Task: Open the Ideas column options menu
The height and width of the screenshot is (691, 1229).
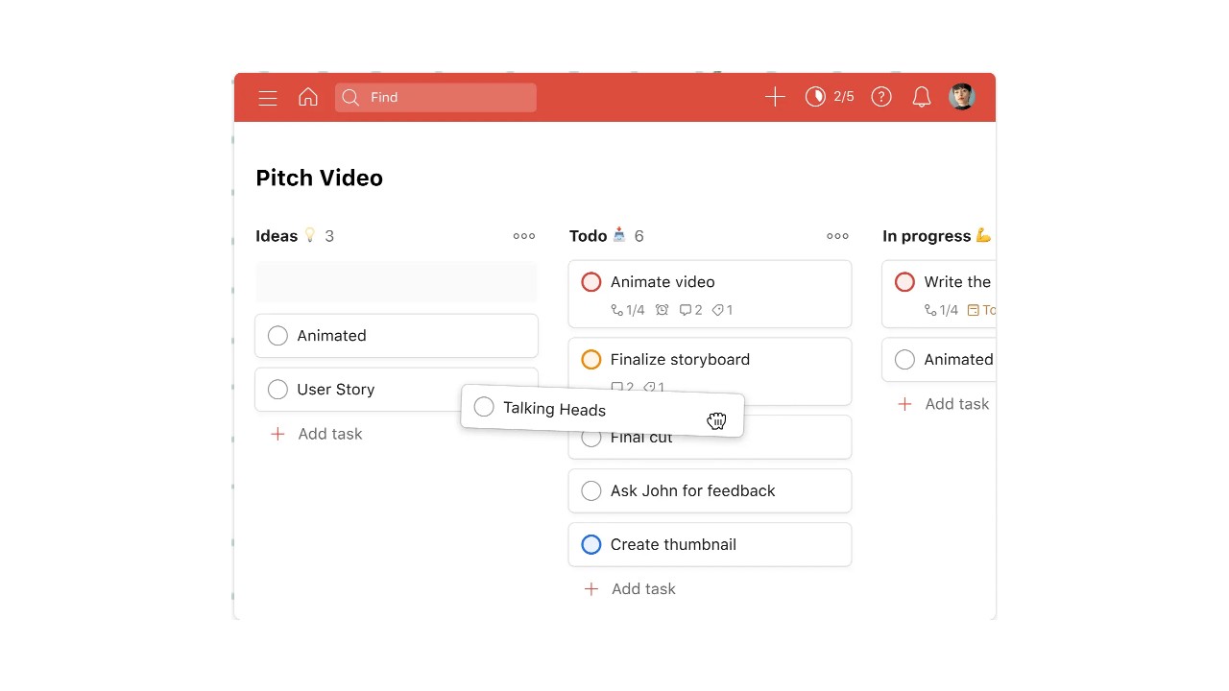Action: (523, 235)
